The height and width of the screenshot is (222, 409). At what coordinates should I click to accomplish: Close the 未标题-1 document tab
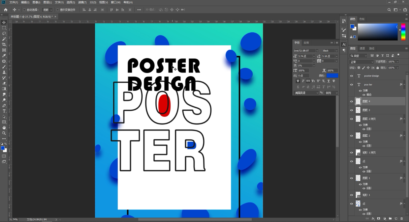[55, 16]
